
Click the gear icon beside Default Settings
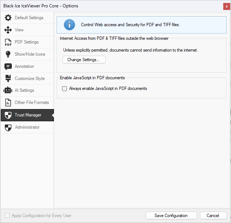coord(8,18)
